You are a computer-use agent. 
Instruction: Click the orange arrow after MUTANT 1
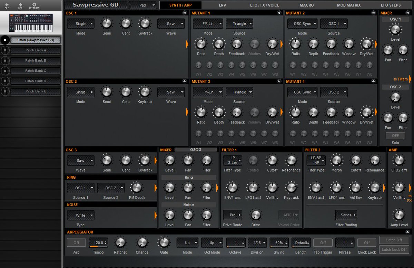pyautogui.click(x=282, y=44)
